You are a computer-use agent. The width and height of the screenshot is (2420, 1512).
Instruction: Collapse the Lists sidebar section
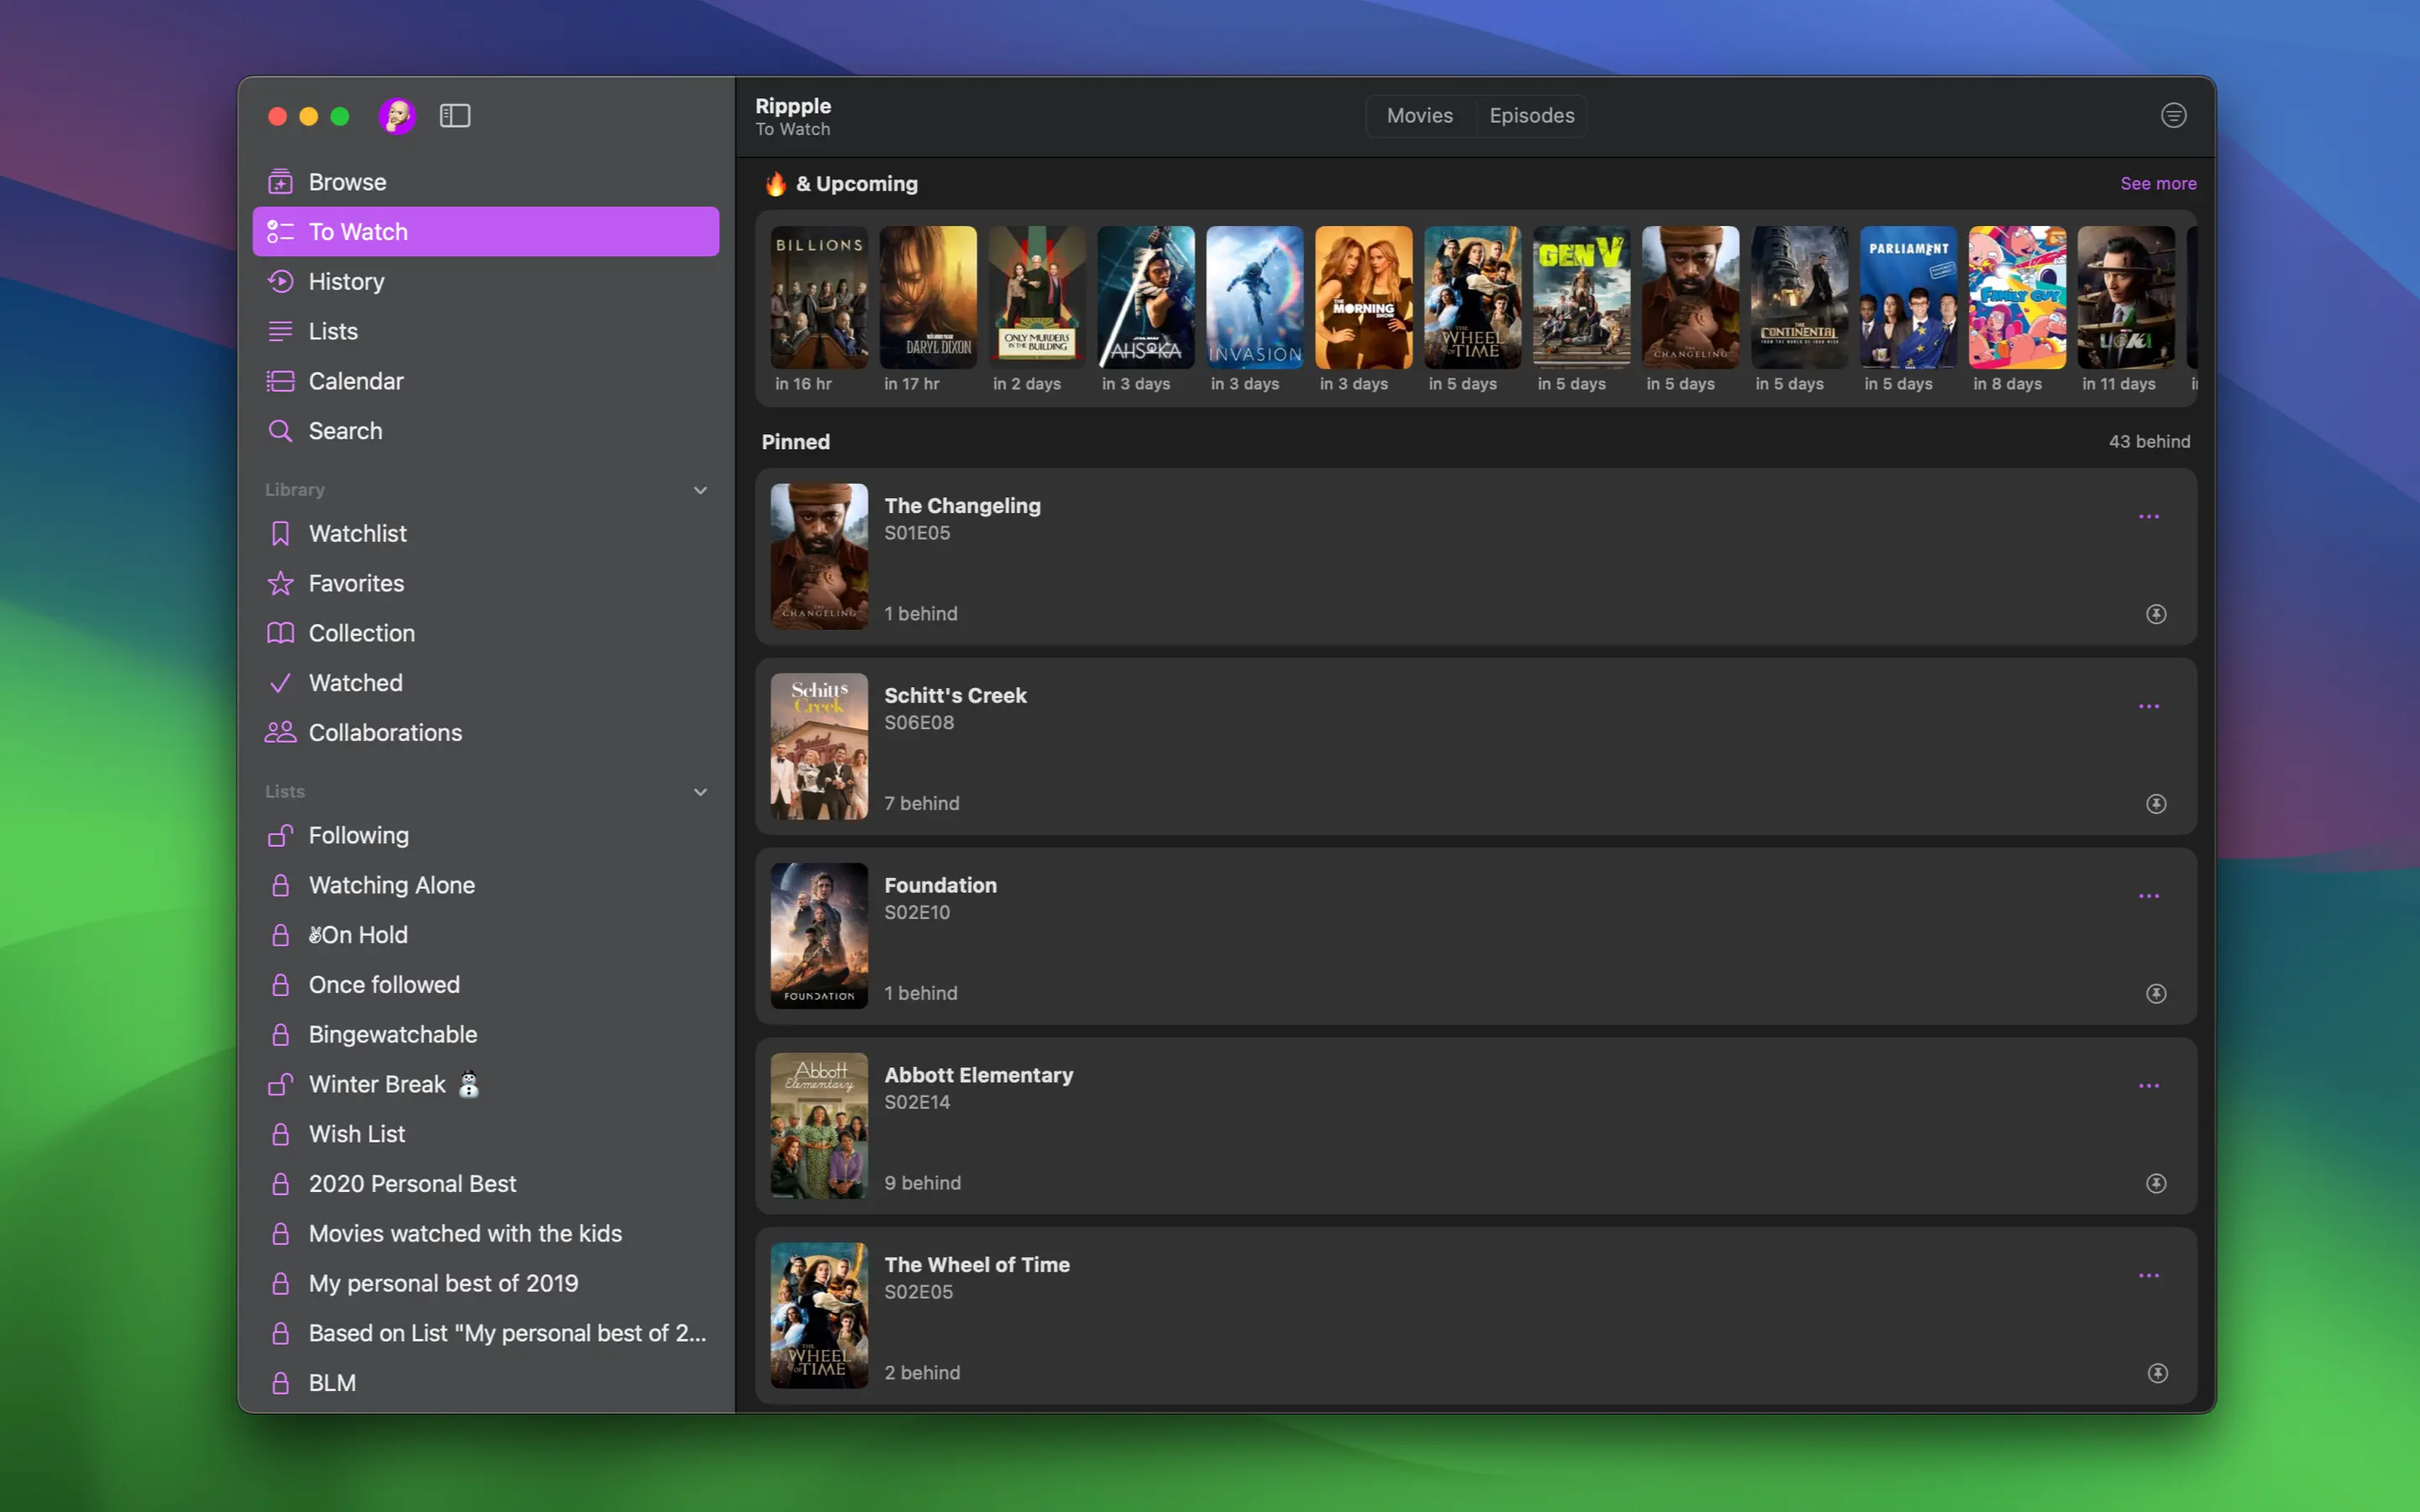pos(700,792)
